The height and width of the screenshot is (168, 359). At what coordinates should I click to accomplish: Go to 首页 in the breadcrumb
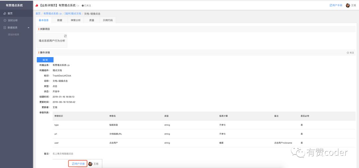(x=38, y=14)
